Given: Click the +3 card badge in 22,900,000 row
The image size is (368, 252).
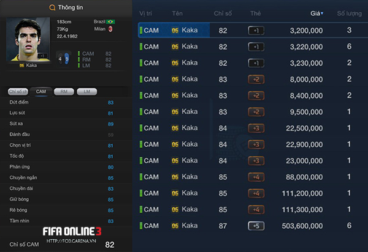Looking at the screenshot, I should click(256, 144).
